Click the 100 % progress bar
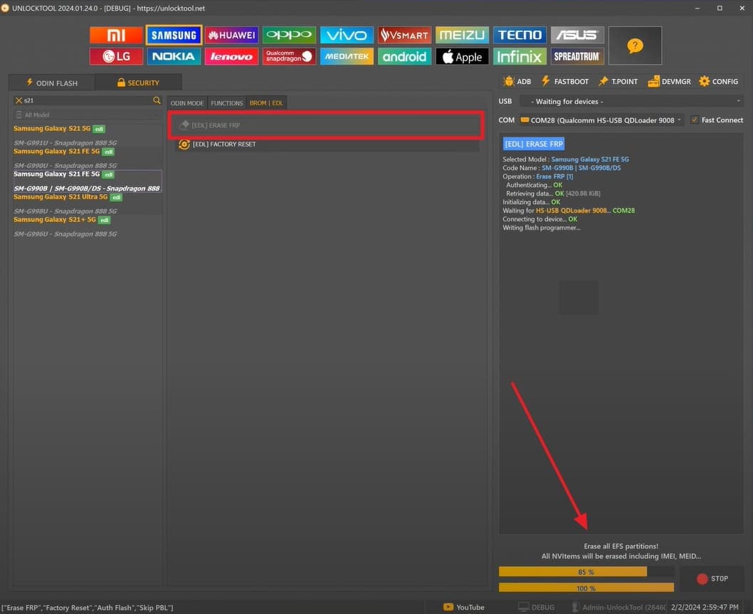 coord(586,588)
